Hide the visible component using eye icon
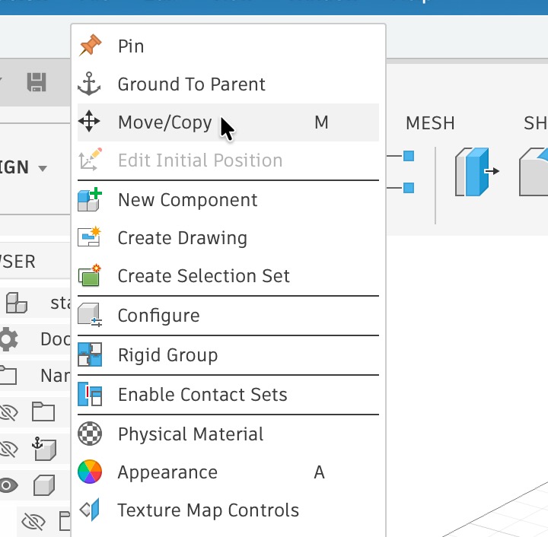548x537 pixels. click(8, 485)
